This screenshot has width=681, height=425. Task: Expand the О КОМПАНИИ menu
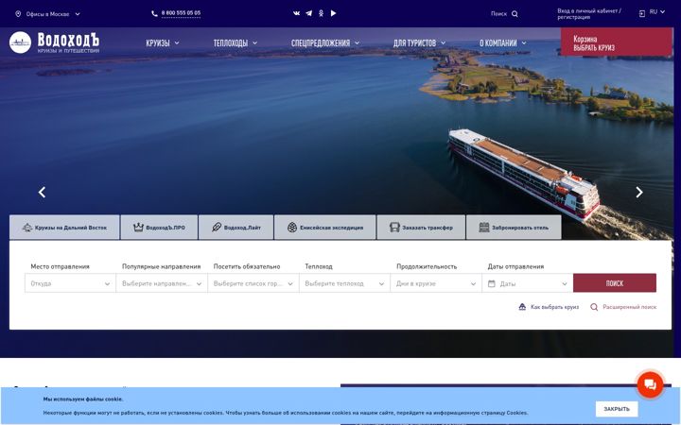[x=502, y=42]
